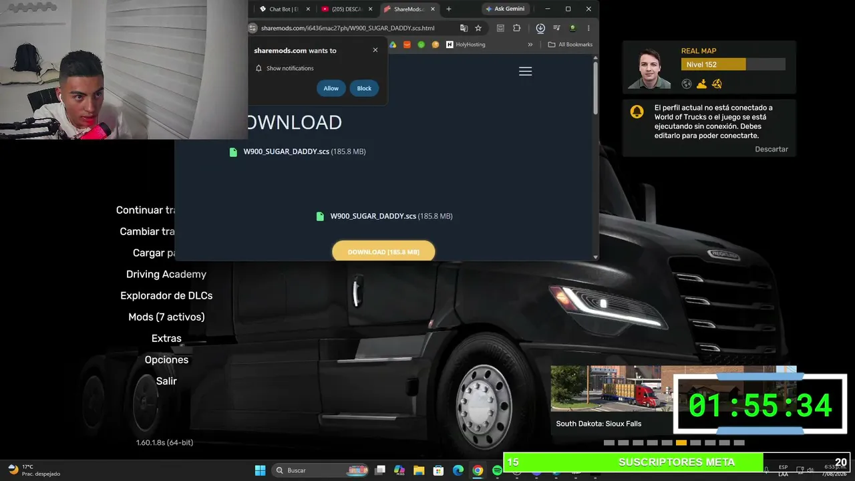855x481 pixels.
Task: Expand the hidden bookmarks overflow chevron
Action: (x=530, y=45)
